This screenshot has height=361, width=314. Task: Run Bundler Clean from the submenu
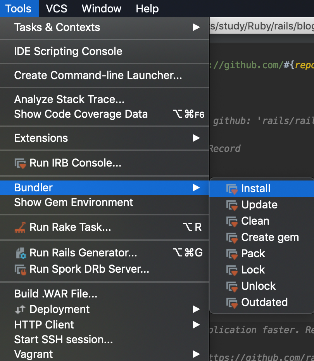pyautogui.click(x=255, y=221)
